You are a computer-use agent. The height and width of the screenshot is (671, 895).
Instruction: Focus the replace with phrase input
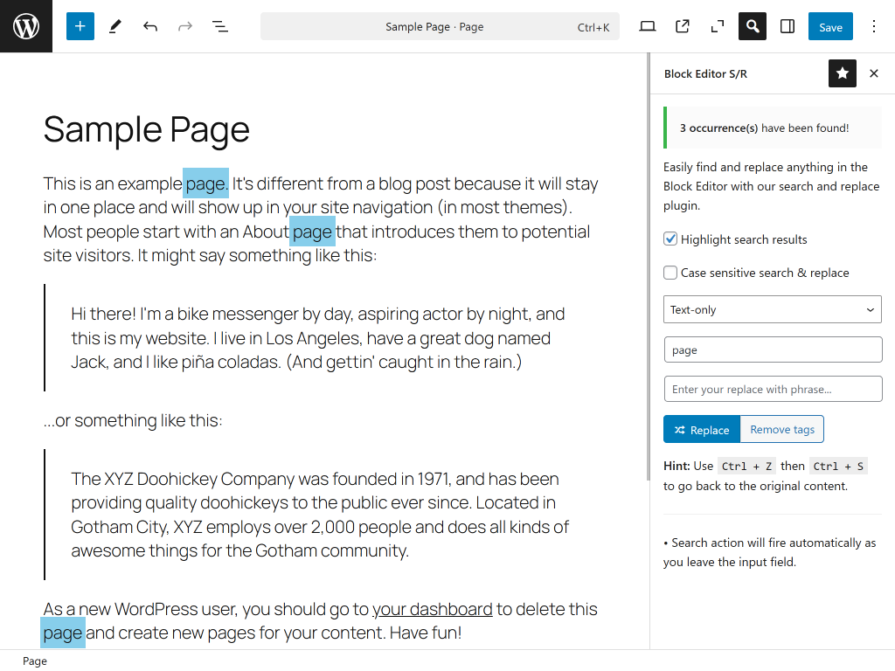[773, 389]
